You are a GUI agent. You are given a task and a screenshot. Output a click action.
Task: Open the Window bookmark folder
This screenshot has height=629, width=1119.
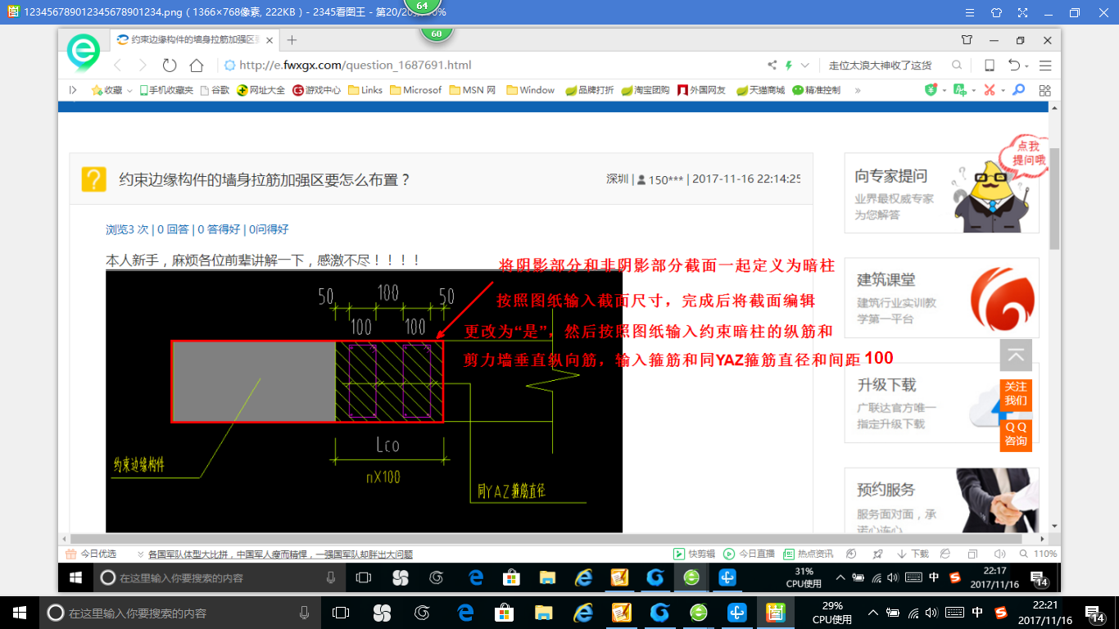pyautogui.click(x=531, y=90)
